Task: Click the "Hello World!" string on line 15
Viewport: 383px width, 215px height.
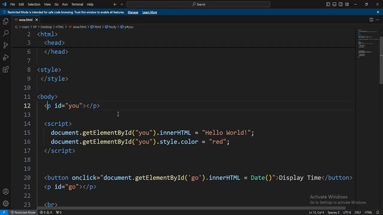Action: tap(226, 133)
